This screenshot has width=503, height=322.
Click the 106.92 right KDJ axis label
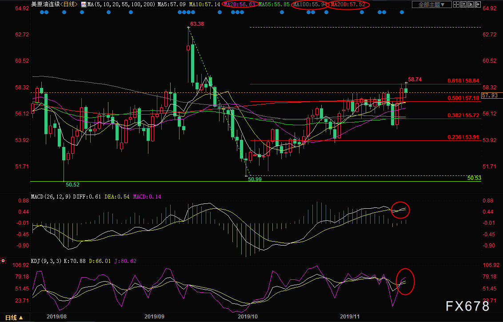(491, 265)
